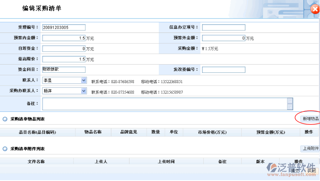Click the 数量 column header
The height and width of the screenshot is (181, 320).
click(155, 132)
